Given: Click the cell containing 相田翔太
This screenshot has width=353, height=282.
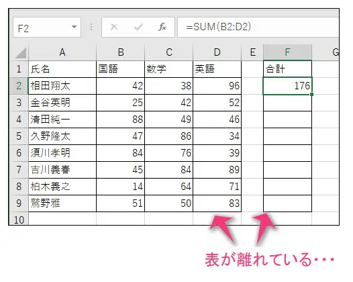Looking at the screenshot, I should click(62, 86).
